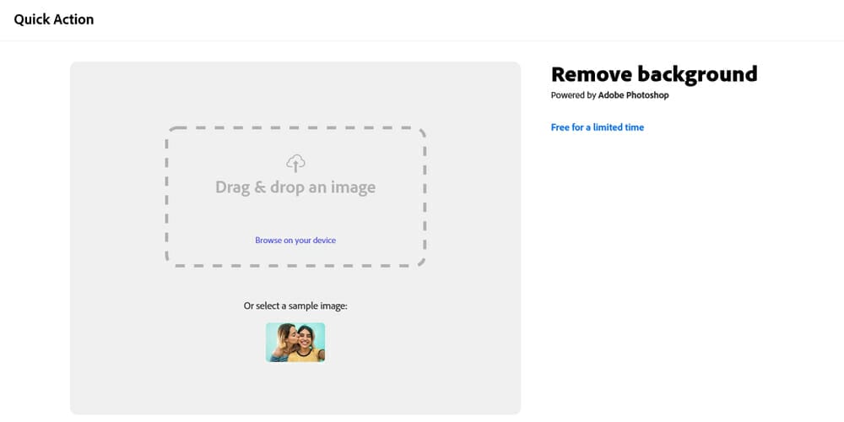Open the Free for a limited time link
844x422 pixels.
(x=598, y=127)
